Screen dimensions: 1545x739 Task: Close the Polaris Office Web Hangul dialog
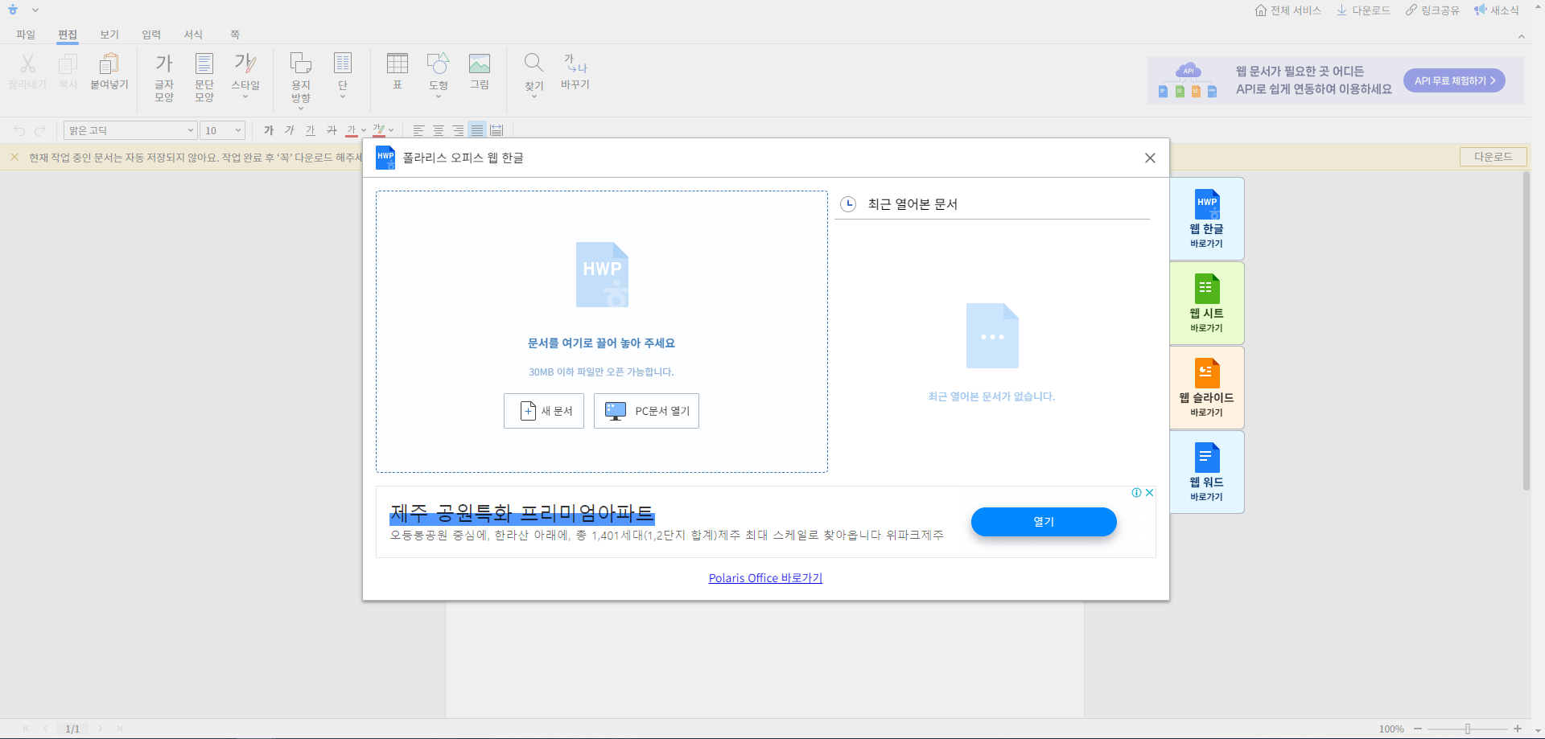click(x=1150, y=158)
